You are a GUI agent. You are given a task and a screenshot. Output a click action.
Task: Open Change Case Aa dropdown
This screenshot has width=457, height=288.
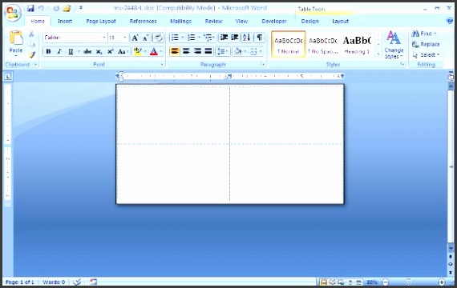click(123, 51)
